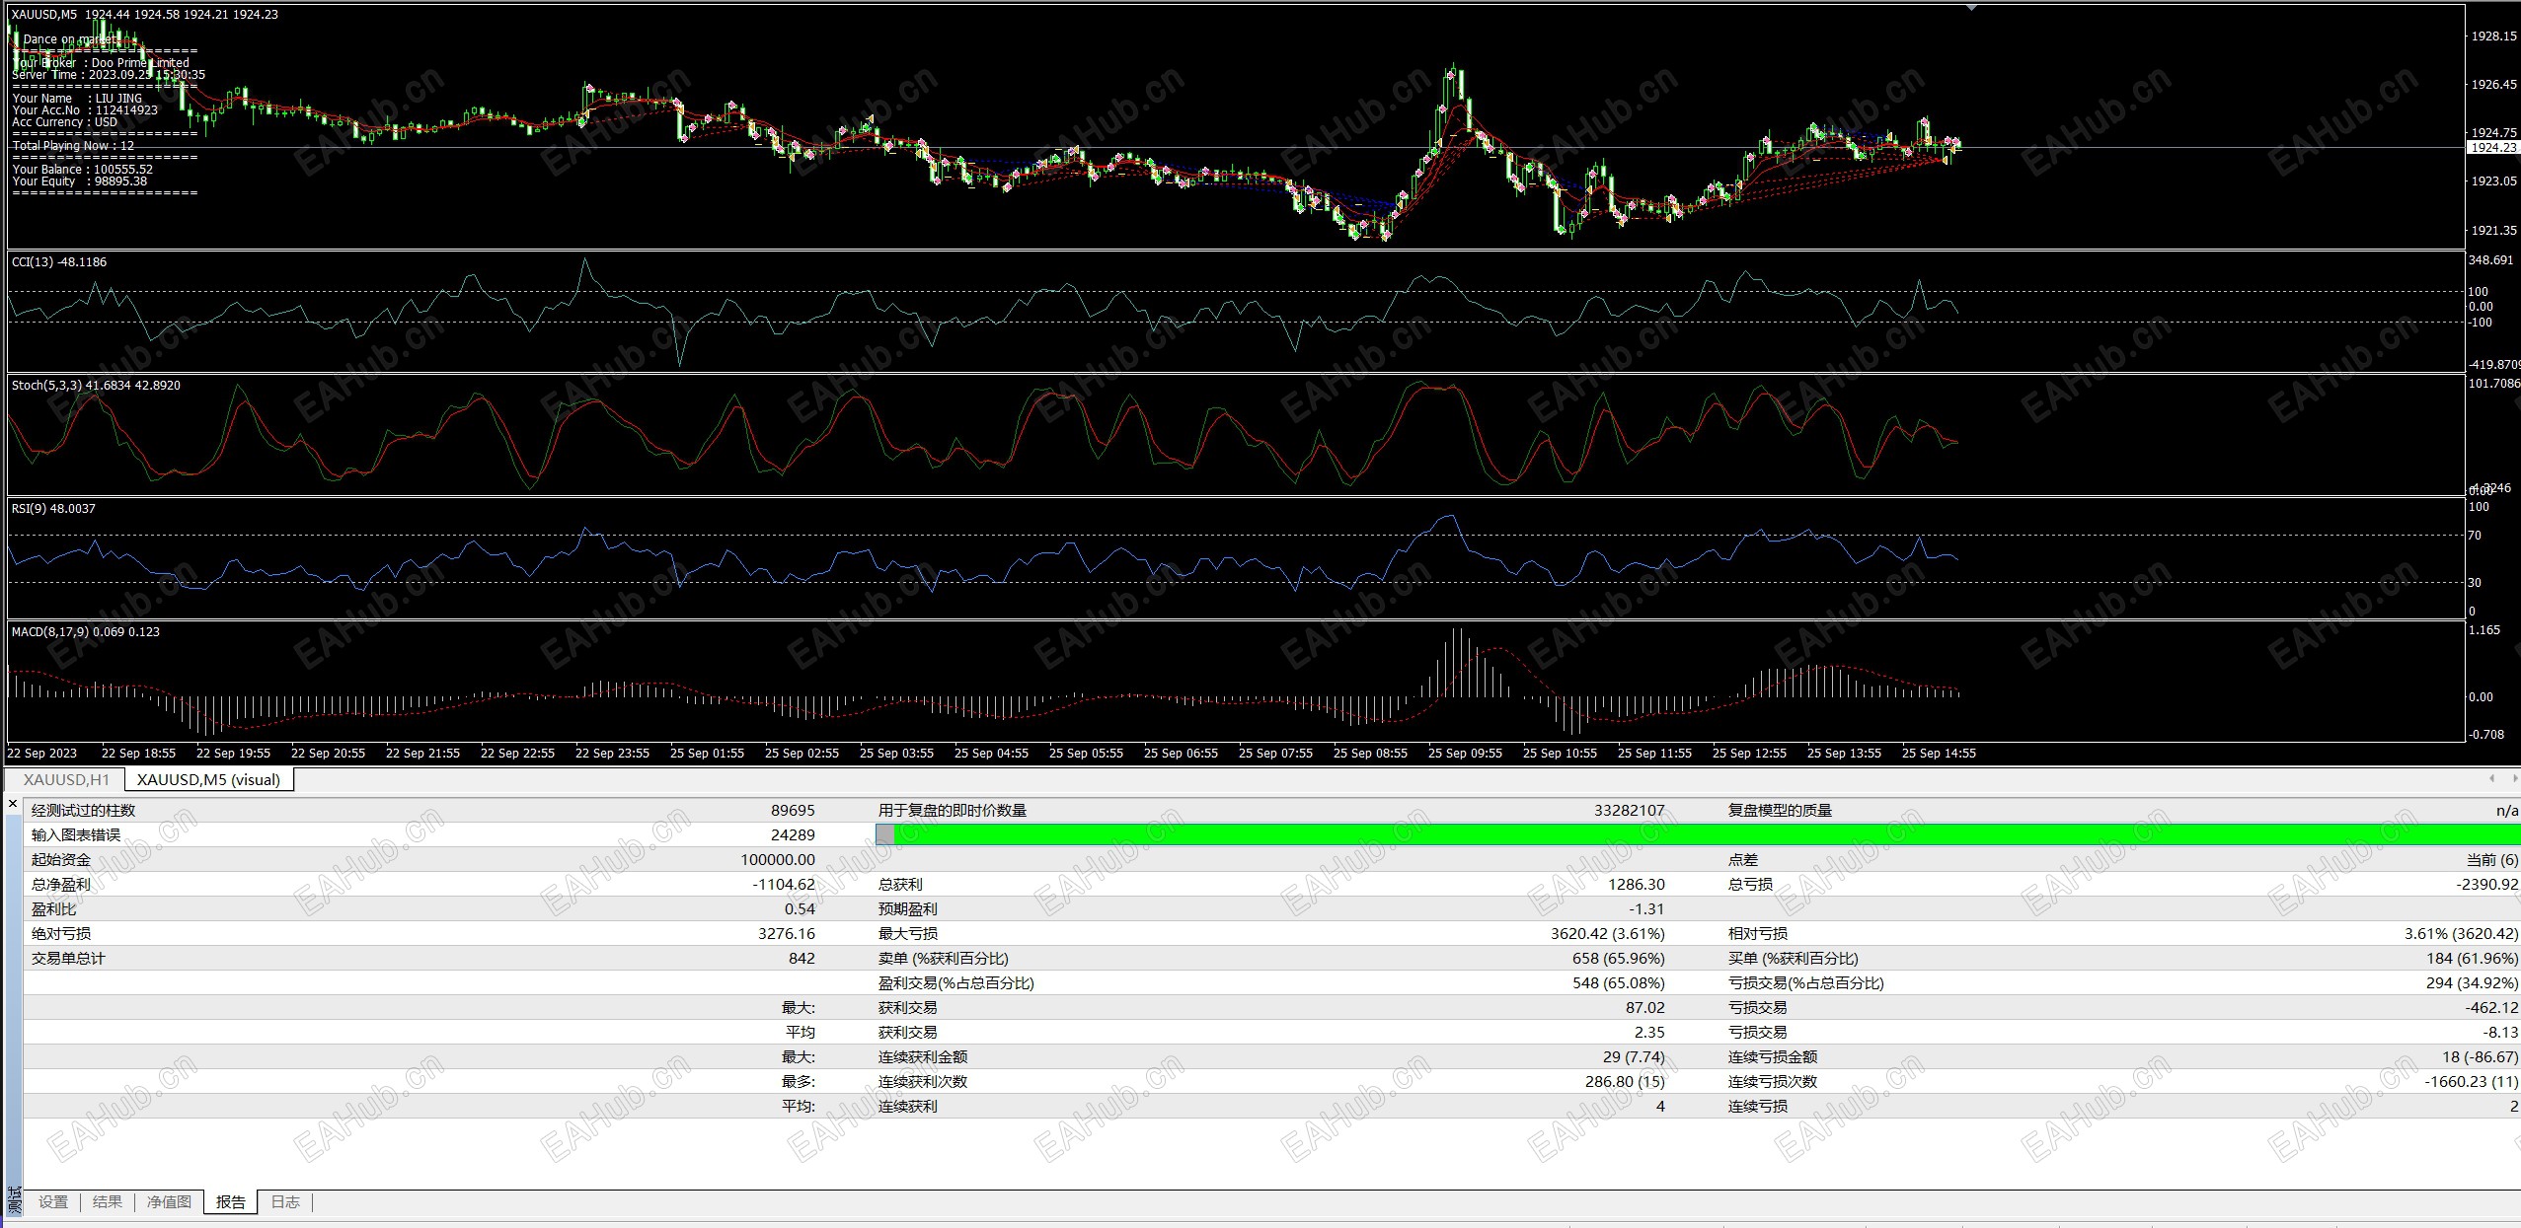Click the absolute drawdown value 3276.16
Image resolution: width=2521 pixels, height=1228 pixels.
[x=786, y=934]
